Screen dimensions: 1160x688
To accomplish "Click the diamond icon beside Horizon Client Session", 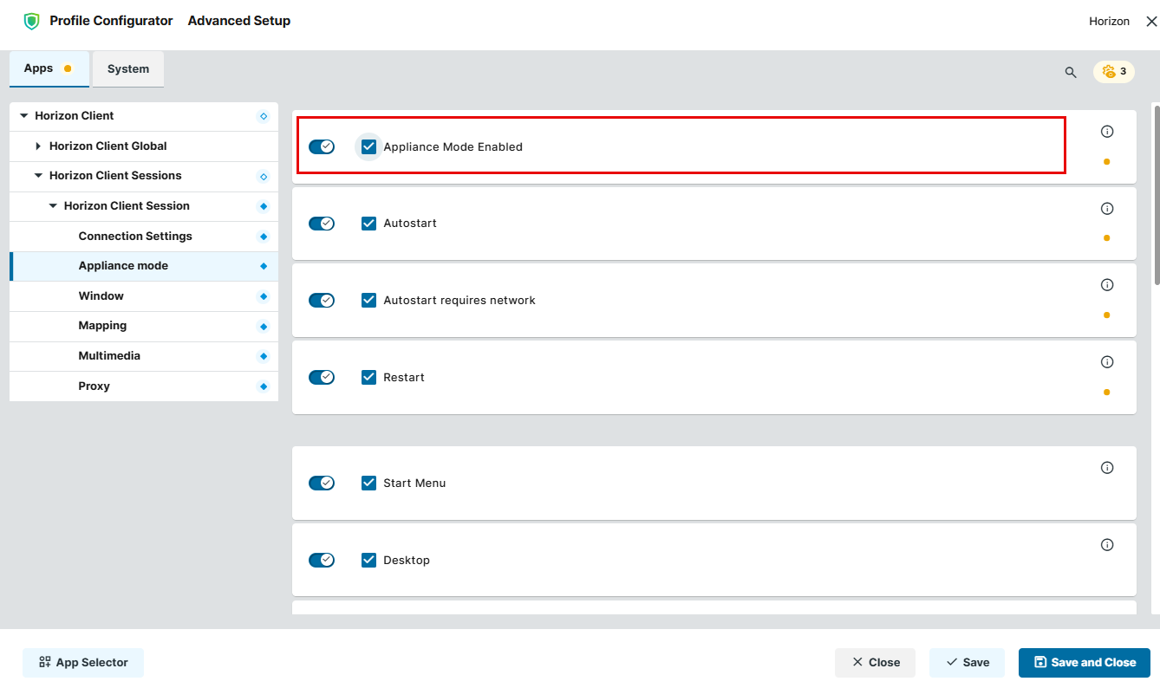I will [264, 206].
